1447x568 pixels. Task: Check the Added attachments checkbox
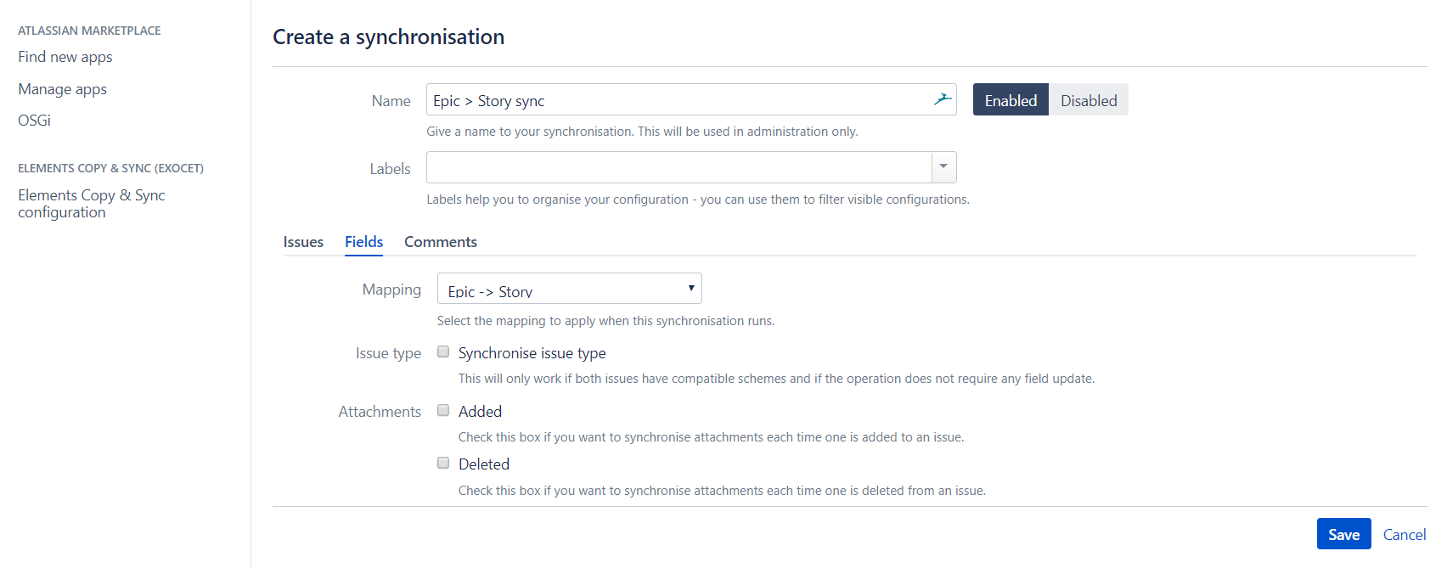[443, 411]
